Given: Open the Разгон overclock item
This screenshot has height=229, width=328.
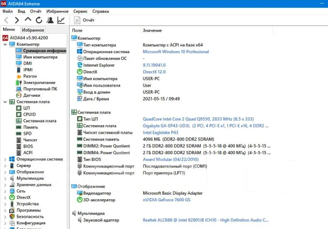Looking at the screenshot, I should coord(30,76).
